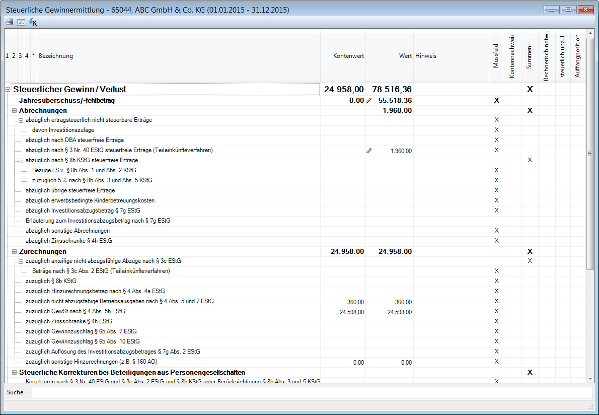The width and height of the screenshot is (599, 415).
Task: Toggle Mussfeld X for zuzüglich GewSt row
Action: tap(496, 311)
